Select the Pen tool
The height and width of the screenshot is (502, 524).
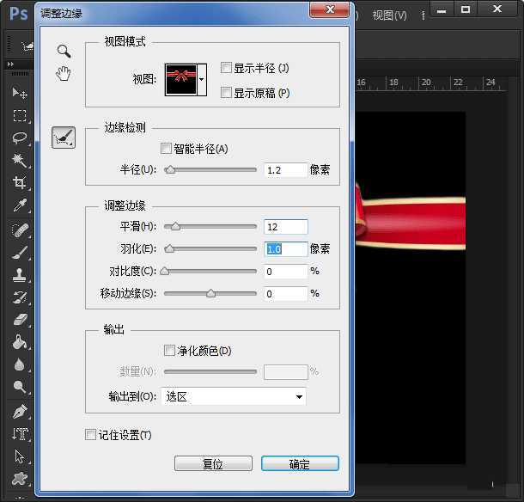(19, 412)
